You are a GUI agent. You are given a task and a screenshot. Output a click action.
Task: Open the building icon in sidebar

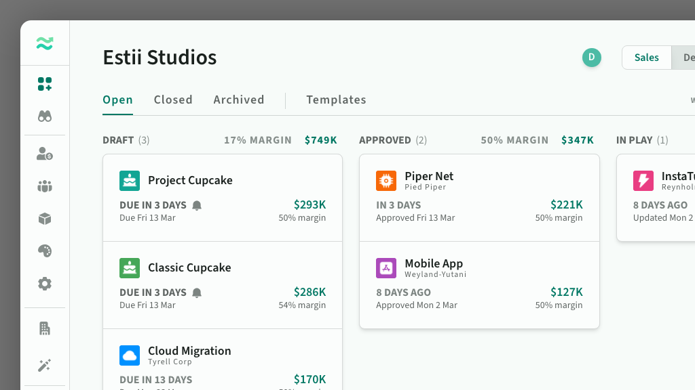click(45, 328)
